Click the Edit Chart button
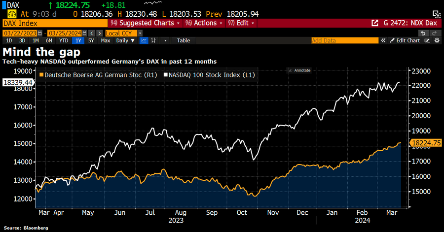This screenshot has height=232, width=444. (405, 41)
